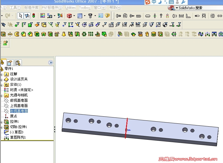Open the 帮助(H) menu

tap(115, 8)
